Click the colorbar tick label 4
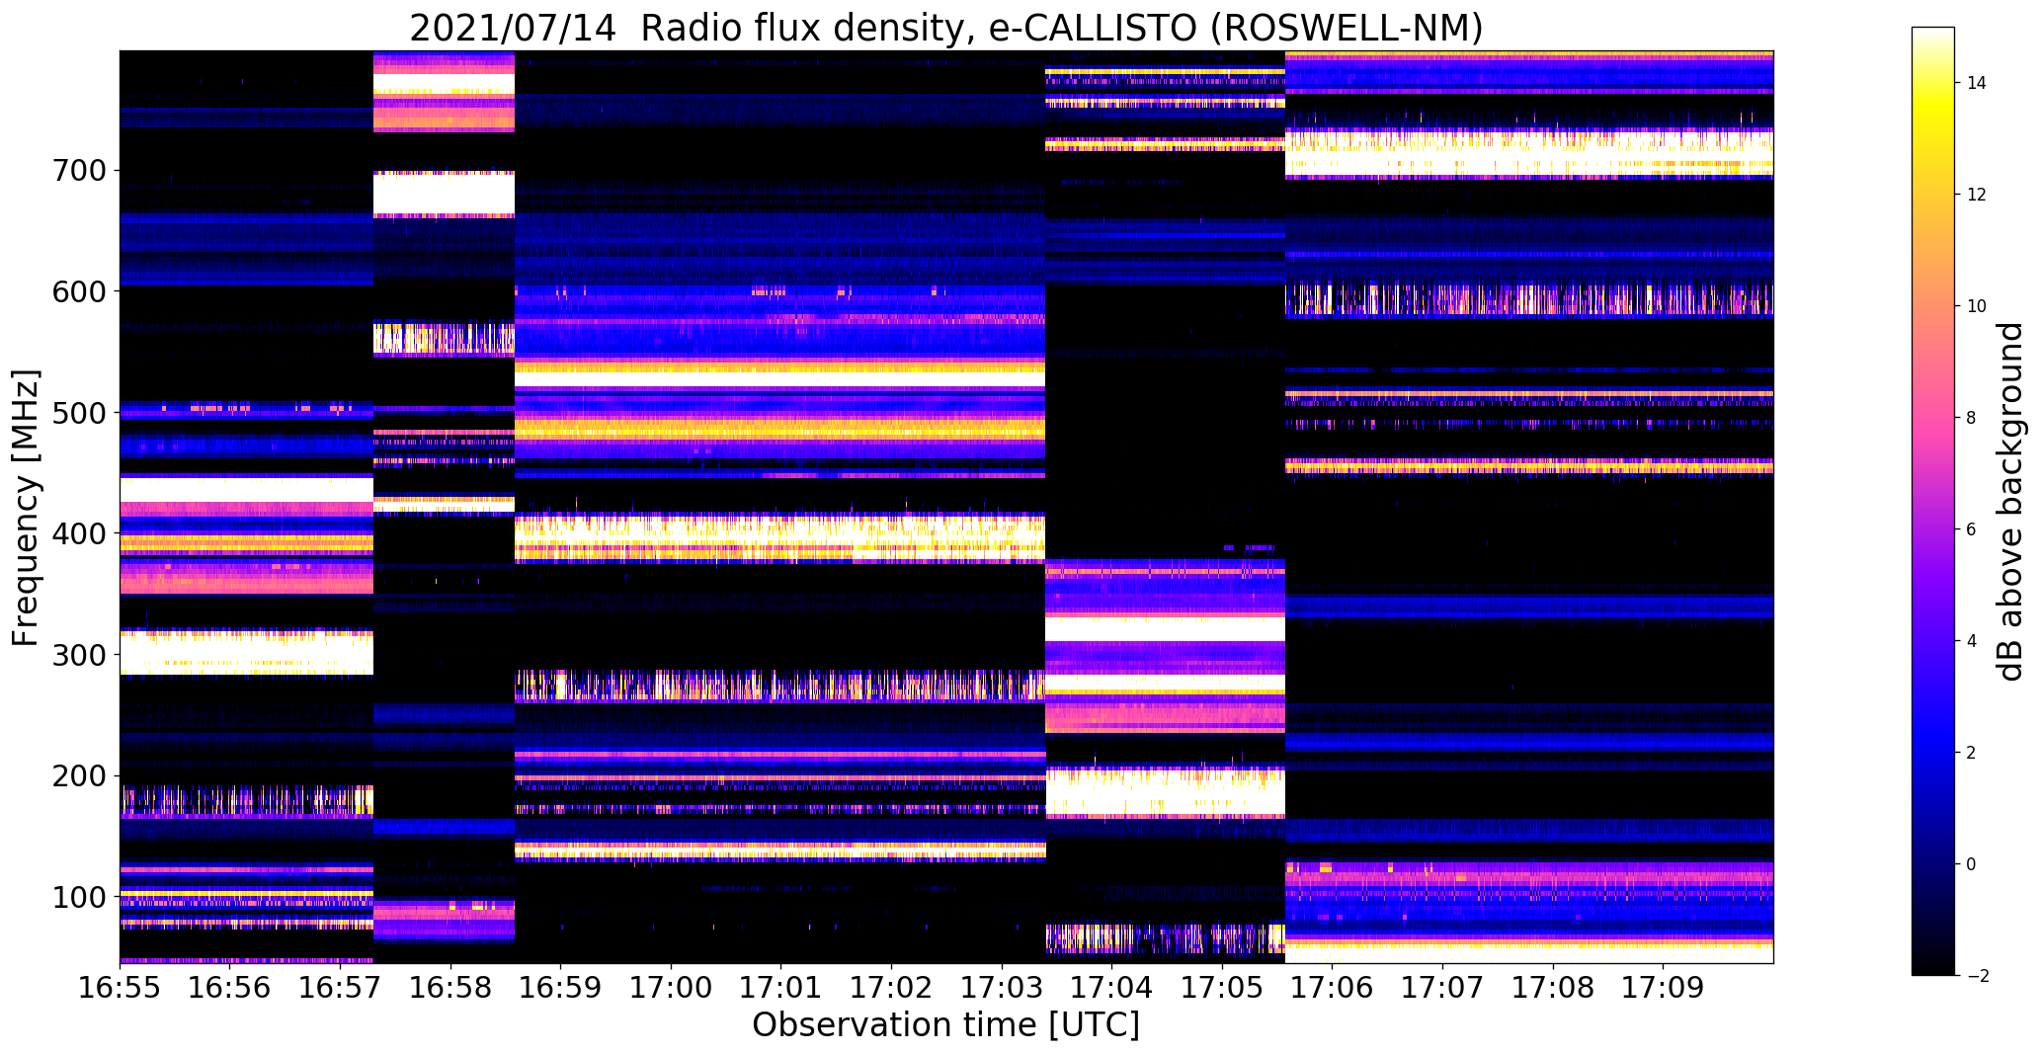Image resolution: width=2041 pixels, height=1054 pixels. click(1972, 641)
